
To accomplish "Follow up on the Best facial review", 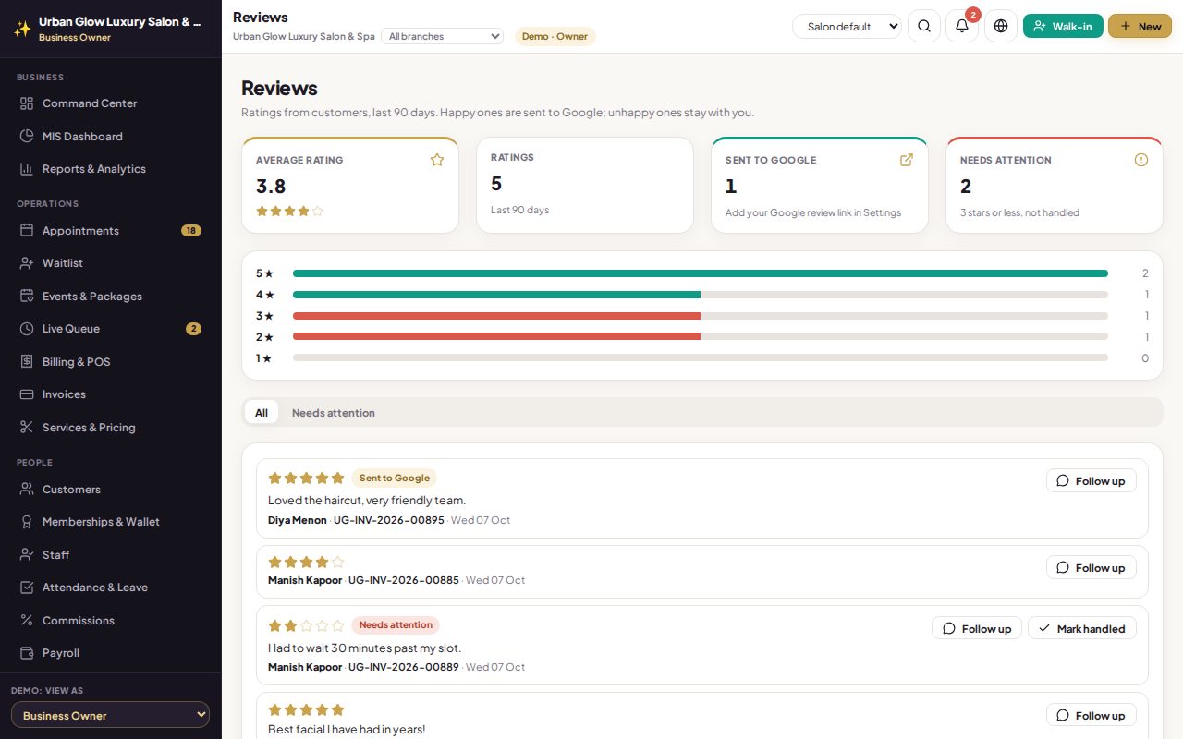I will 1092,715.
